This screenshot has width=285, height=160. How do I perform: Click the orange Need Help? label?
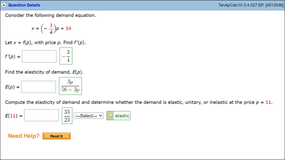point(23,136)
